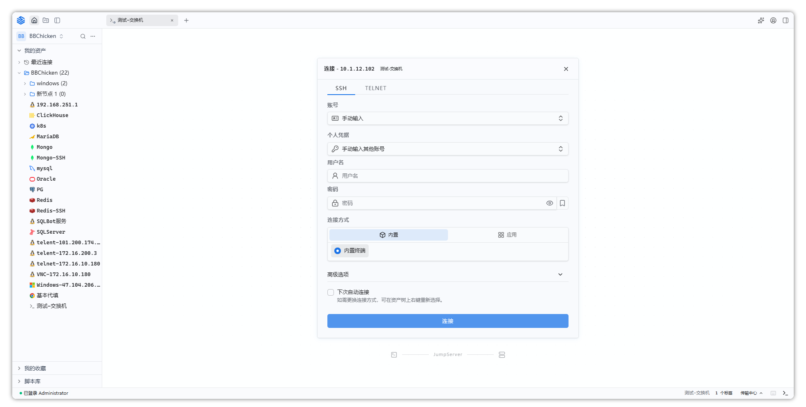The width and height of the screenshot is (806, 407).
Task: Save password with bookmark icon
Action: [x=562, y=203]
